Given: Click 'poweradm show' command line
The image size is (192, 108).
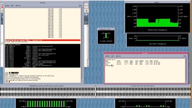Looking at the screenshot, I should [11, 74].
